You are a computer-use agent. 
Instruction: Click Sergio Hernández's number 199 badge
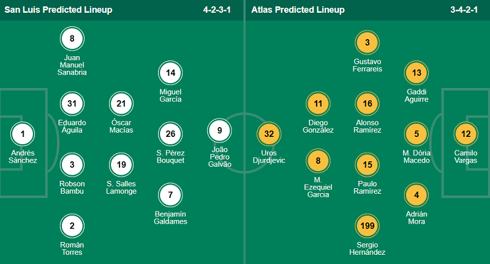point(367,226)
